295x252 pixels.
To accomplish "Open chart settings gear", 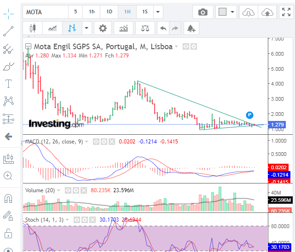I will pos(103,28).
